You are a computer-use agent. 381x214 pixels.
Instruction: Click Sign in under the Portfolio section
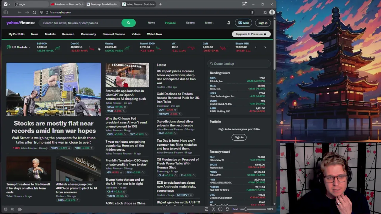coord(239,137)
